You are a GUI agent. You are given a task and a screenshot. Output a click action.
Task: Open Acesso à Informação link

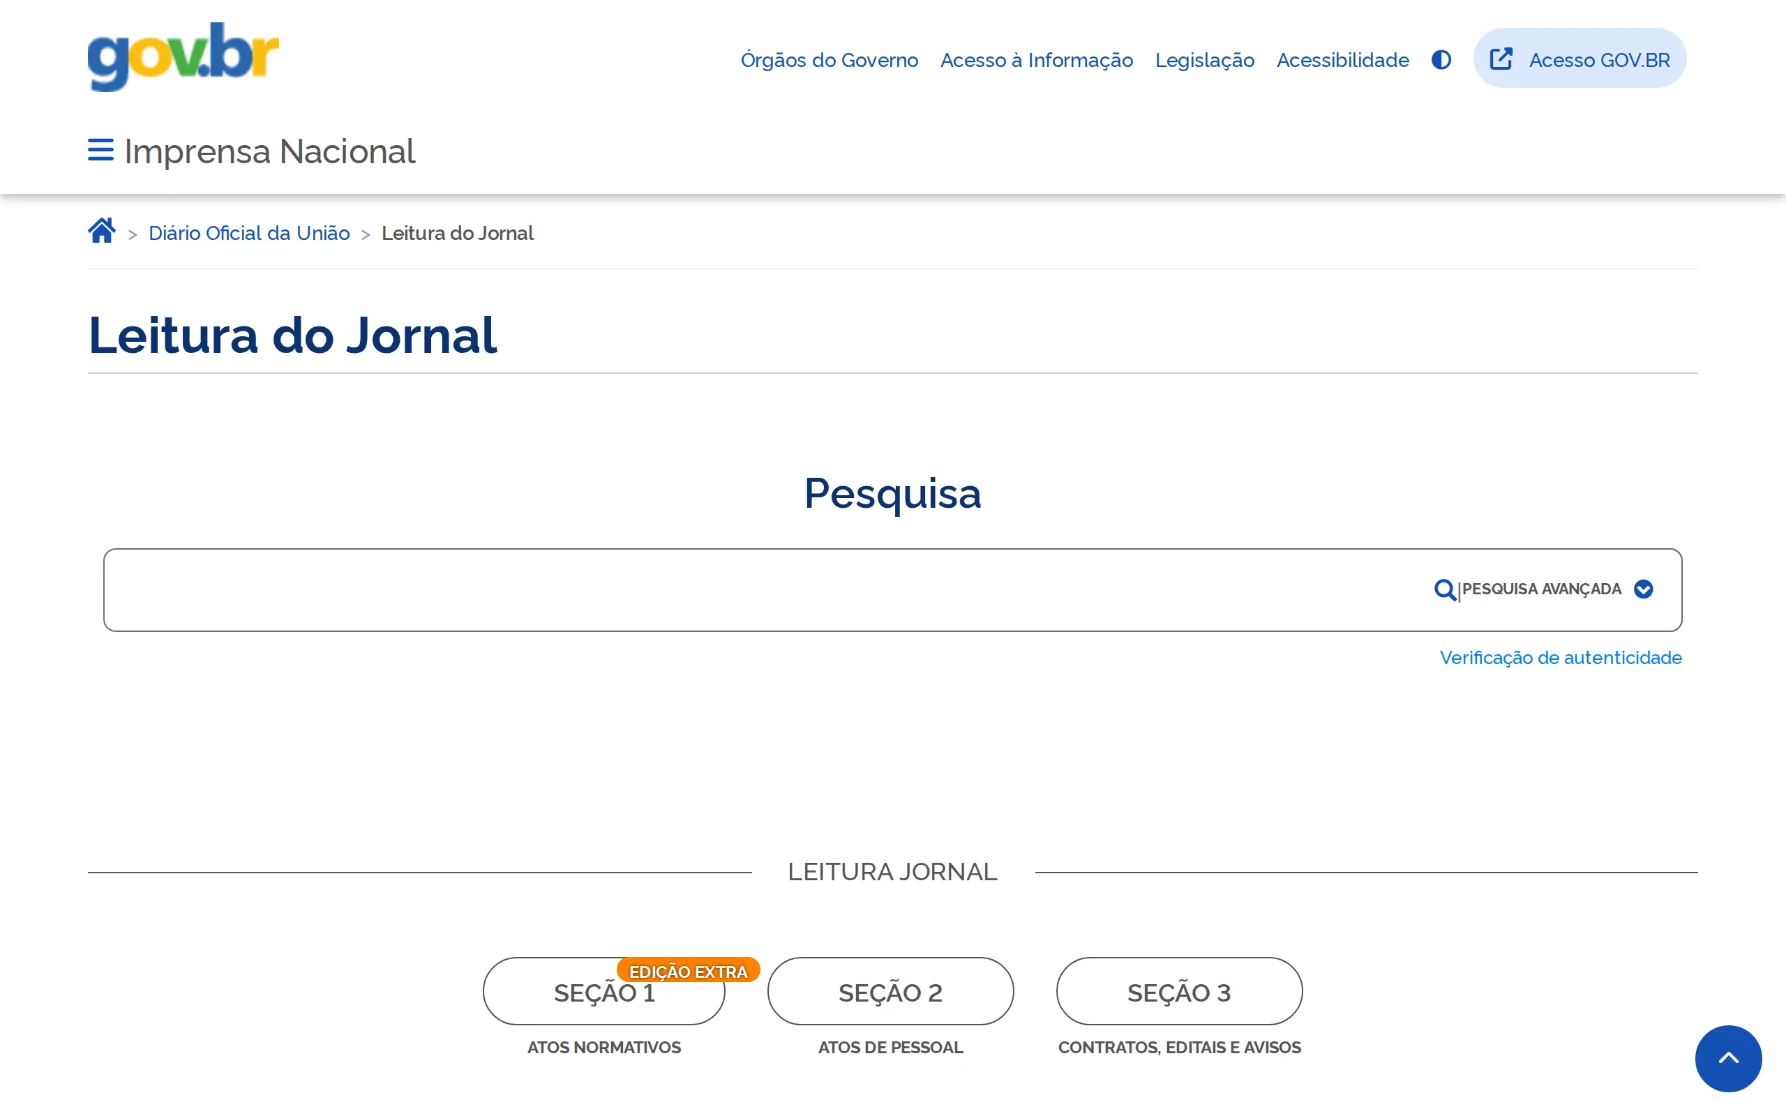(1036, 60)
